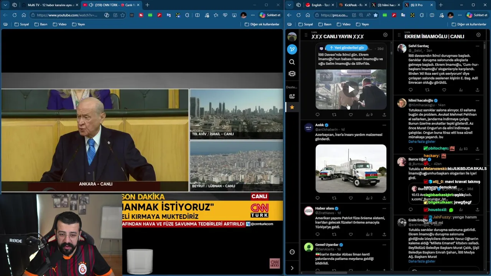The image size is (491, 276).
Task: Share the İBB Davası video post
Action: pos(384,115)
